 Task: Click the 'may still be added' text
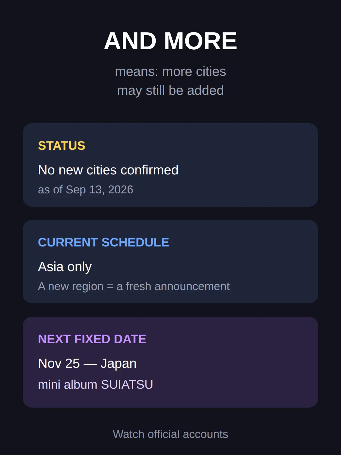click(170, 90)
